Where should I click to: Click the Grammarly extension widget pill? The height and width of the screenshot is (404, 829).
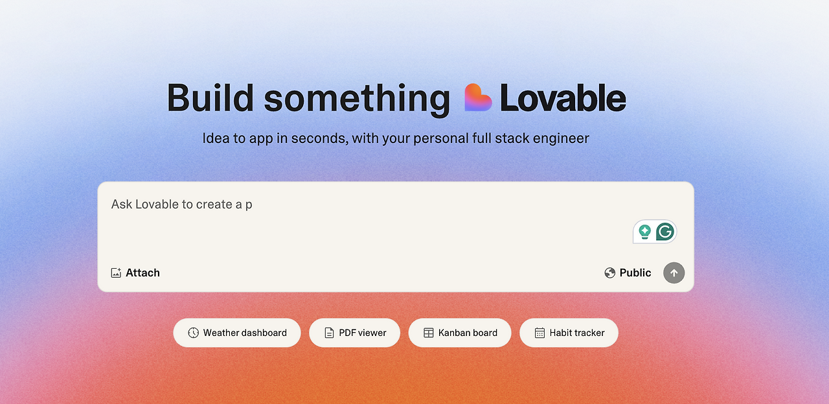tap(654, 231)
